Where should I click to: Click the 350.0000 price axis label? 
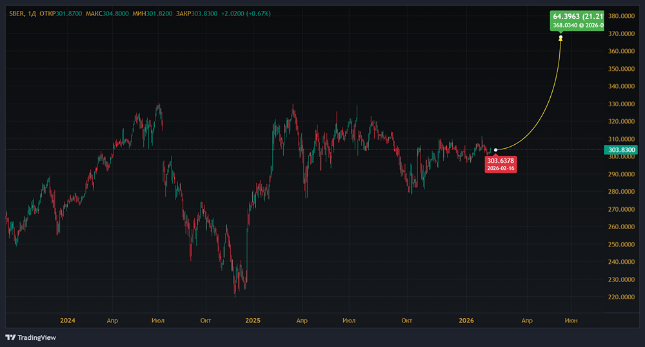621,69
